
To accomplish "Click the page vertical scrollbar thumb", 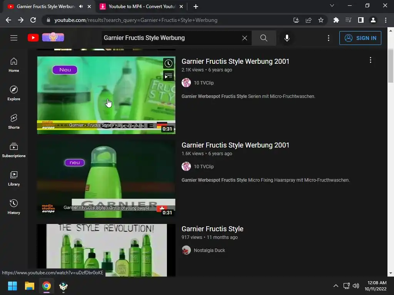I will coord(391,66).
